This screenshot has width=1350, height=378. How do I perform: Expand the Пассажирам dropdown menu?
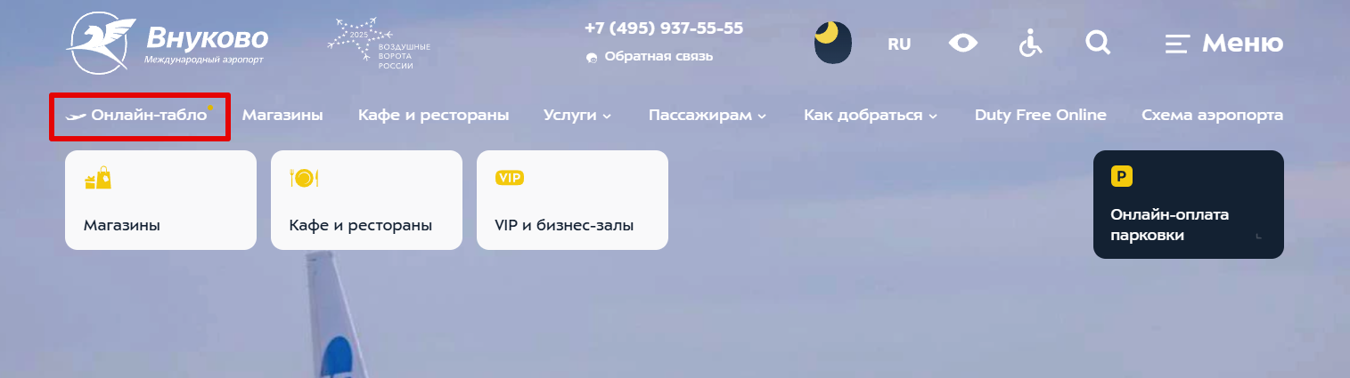708,116
